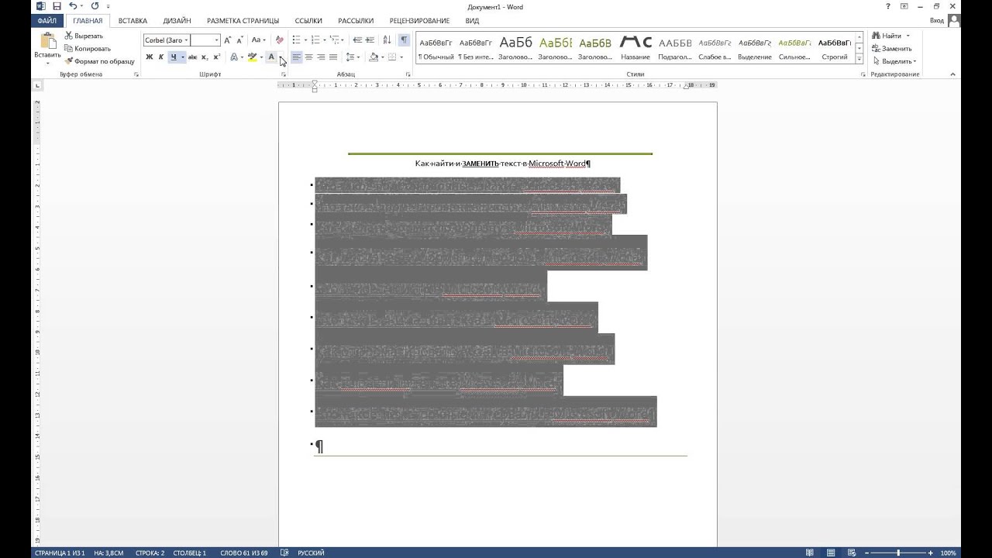Toggle underline (Ч) formatting
This screenshot has height=558, width=992.
coord(174,57)
